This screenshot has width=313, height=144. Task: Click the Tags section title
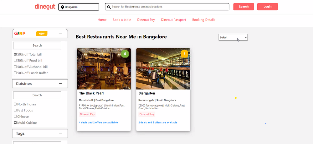coord(20,133)
